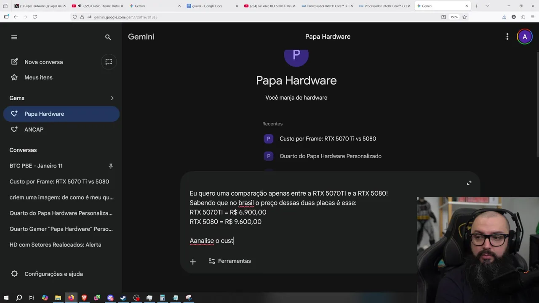
Task: Open Configurações e ajuda
Action: 47,274
